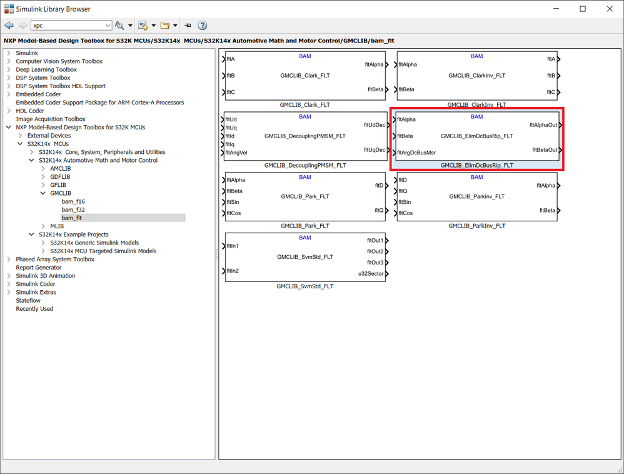The image size is (624, 474).
Task: Expand the Embedded Coder node
Action: [x=9, y=94]
